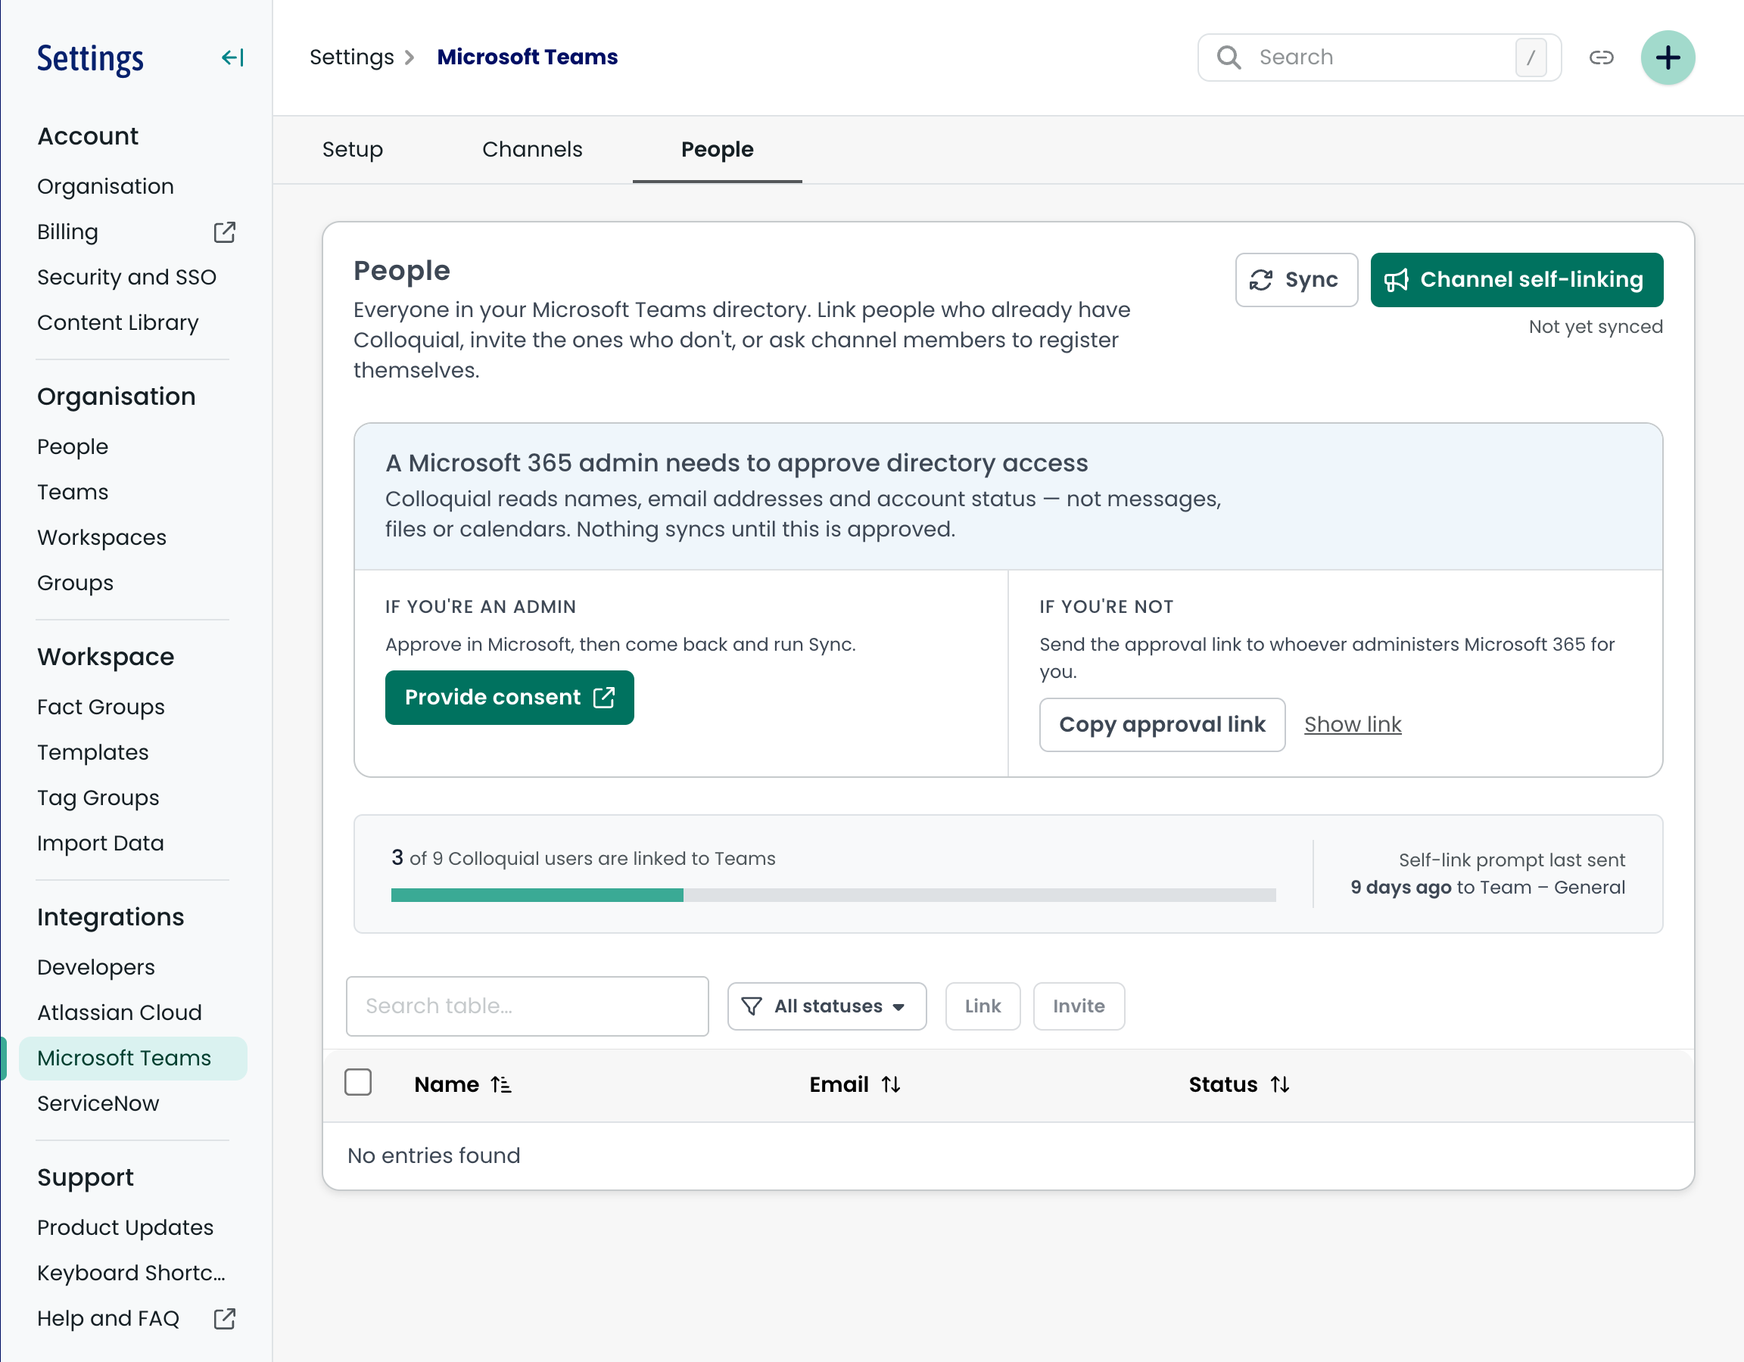Viewport: 1744px width, 1362px height.
Task: Click Provide consent button
Action: click(x=509, y=698)
